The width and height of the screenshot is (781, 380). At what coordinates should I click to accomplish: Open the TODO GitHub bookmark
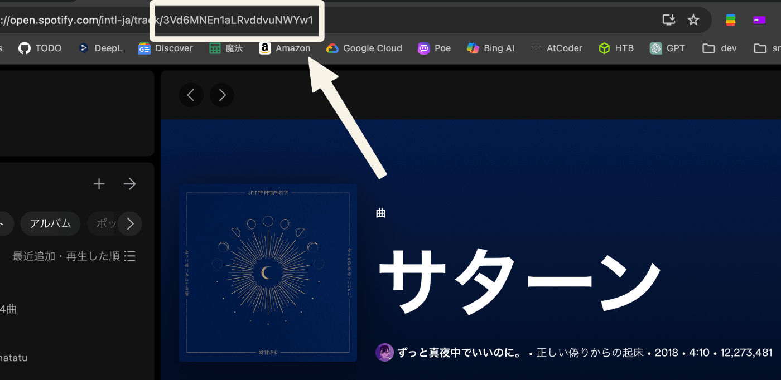pos(40,48)
